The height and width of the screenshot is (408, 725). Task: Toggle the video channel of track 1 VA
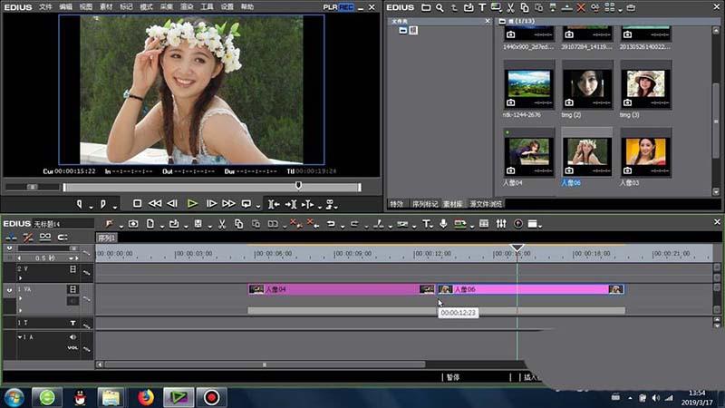[73, 289]
